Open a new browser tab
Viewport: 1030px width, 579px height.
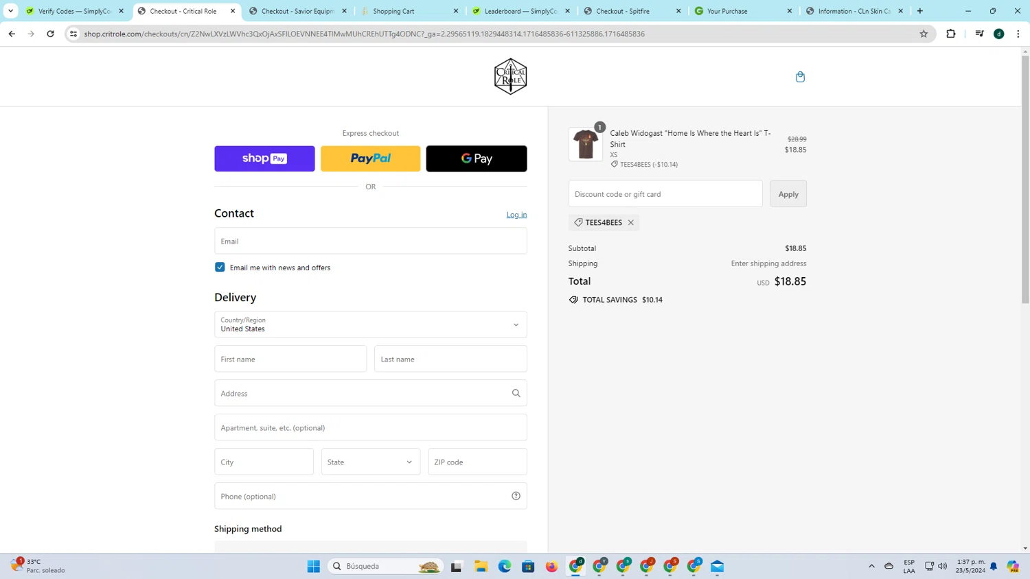coord(920,11)
